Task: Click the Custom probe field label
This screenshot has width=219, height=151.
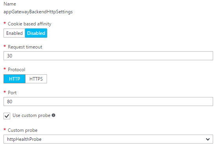Action: pyautogui.click(x=23, y=130)
